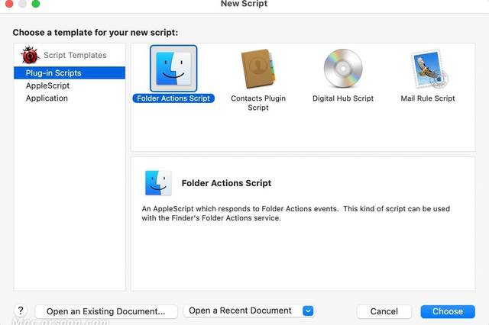Click the Script Debugger bug icon

pos(30,55)
